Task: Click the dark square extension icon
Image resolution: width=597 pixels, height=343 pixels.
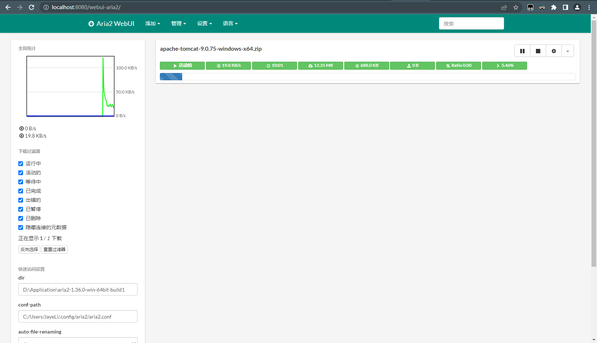Action: tap(530, 7)
